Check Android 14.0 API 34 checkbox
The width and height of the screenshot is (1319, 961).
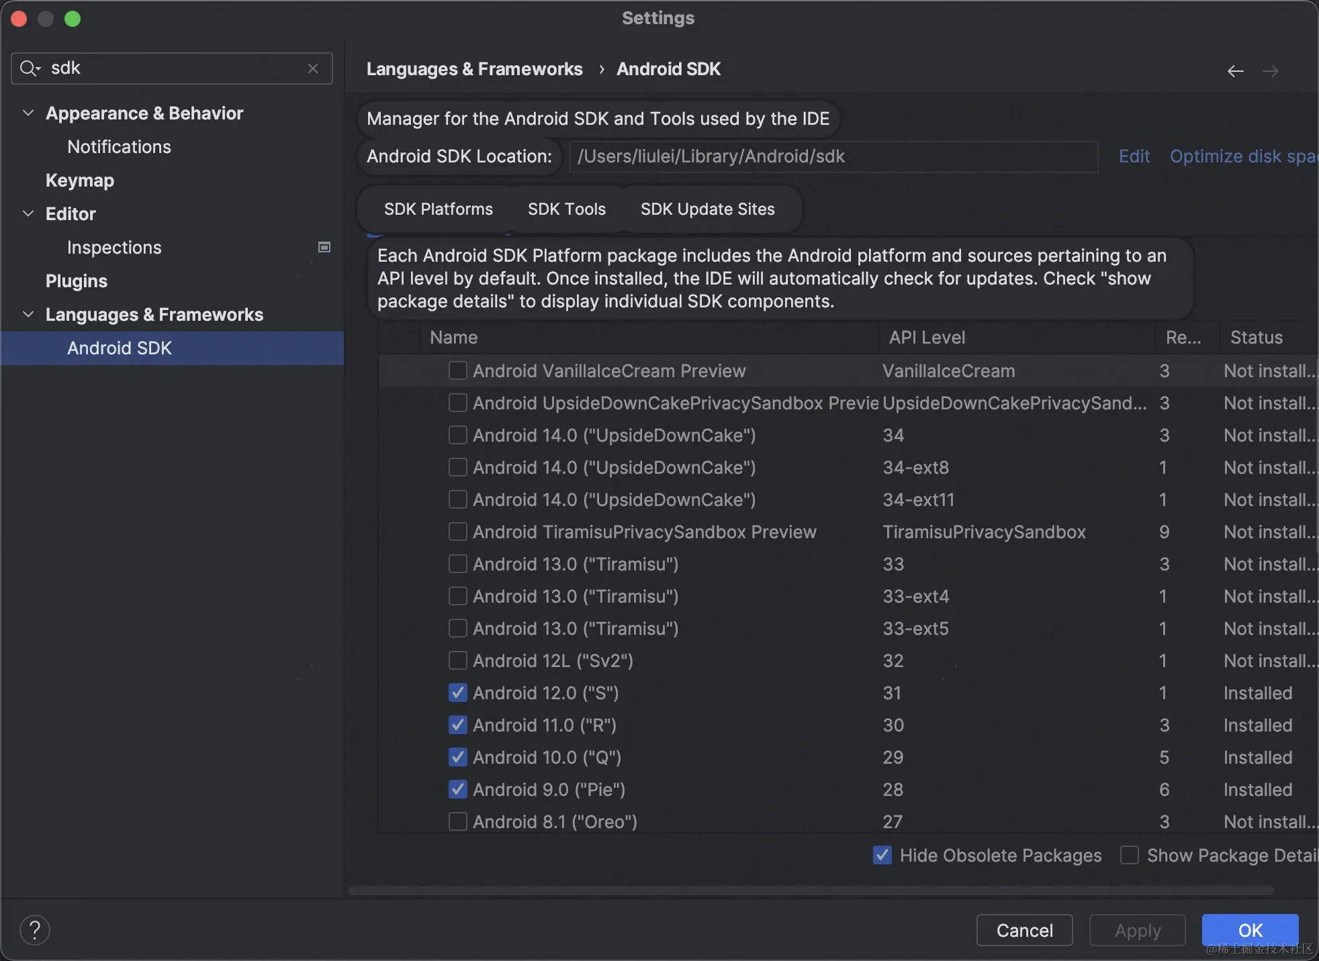(458, 436)
